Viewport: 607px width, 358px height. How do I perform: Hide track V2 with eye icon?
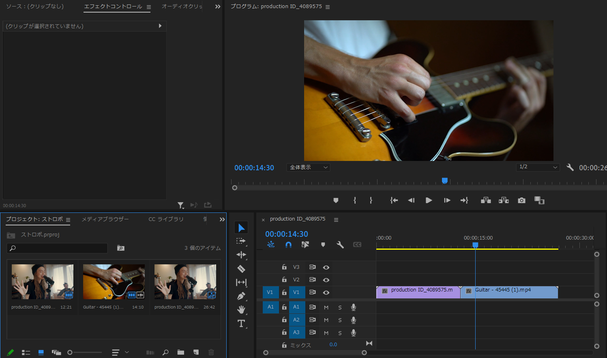pyautogui.click(x=326, y=280)
